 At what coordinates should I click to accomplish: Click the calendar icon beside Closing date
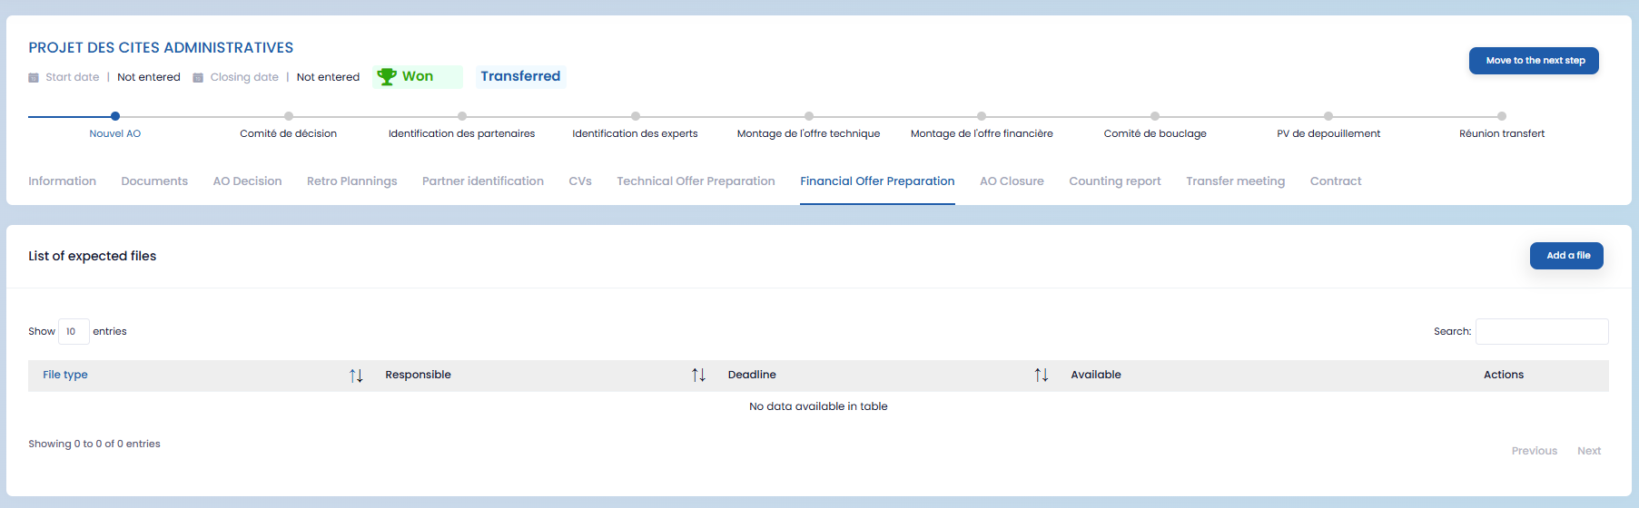[x=198, y=78]
